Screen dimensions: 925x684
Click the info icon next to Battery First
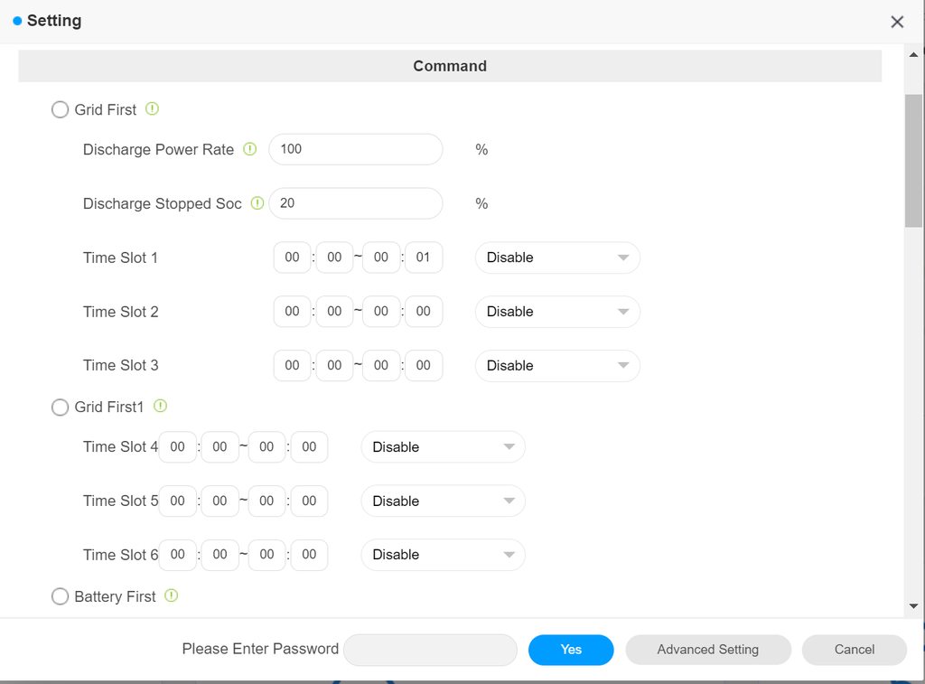[x=172, y=596]
